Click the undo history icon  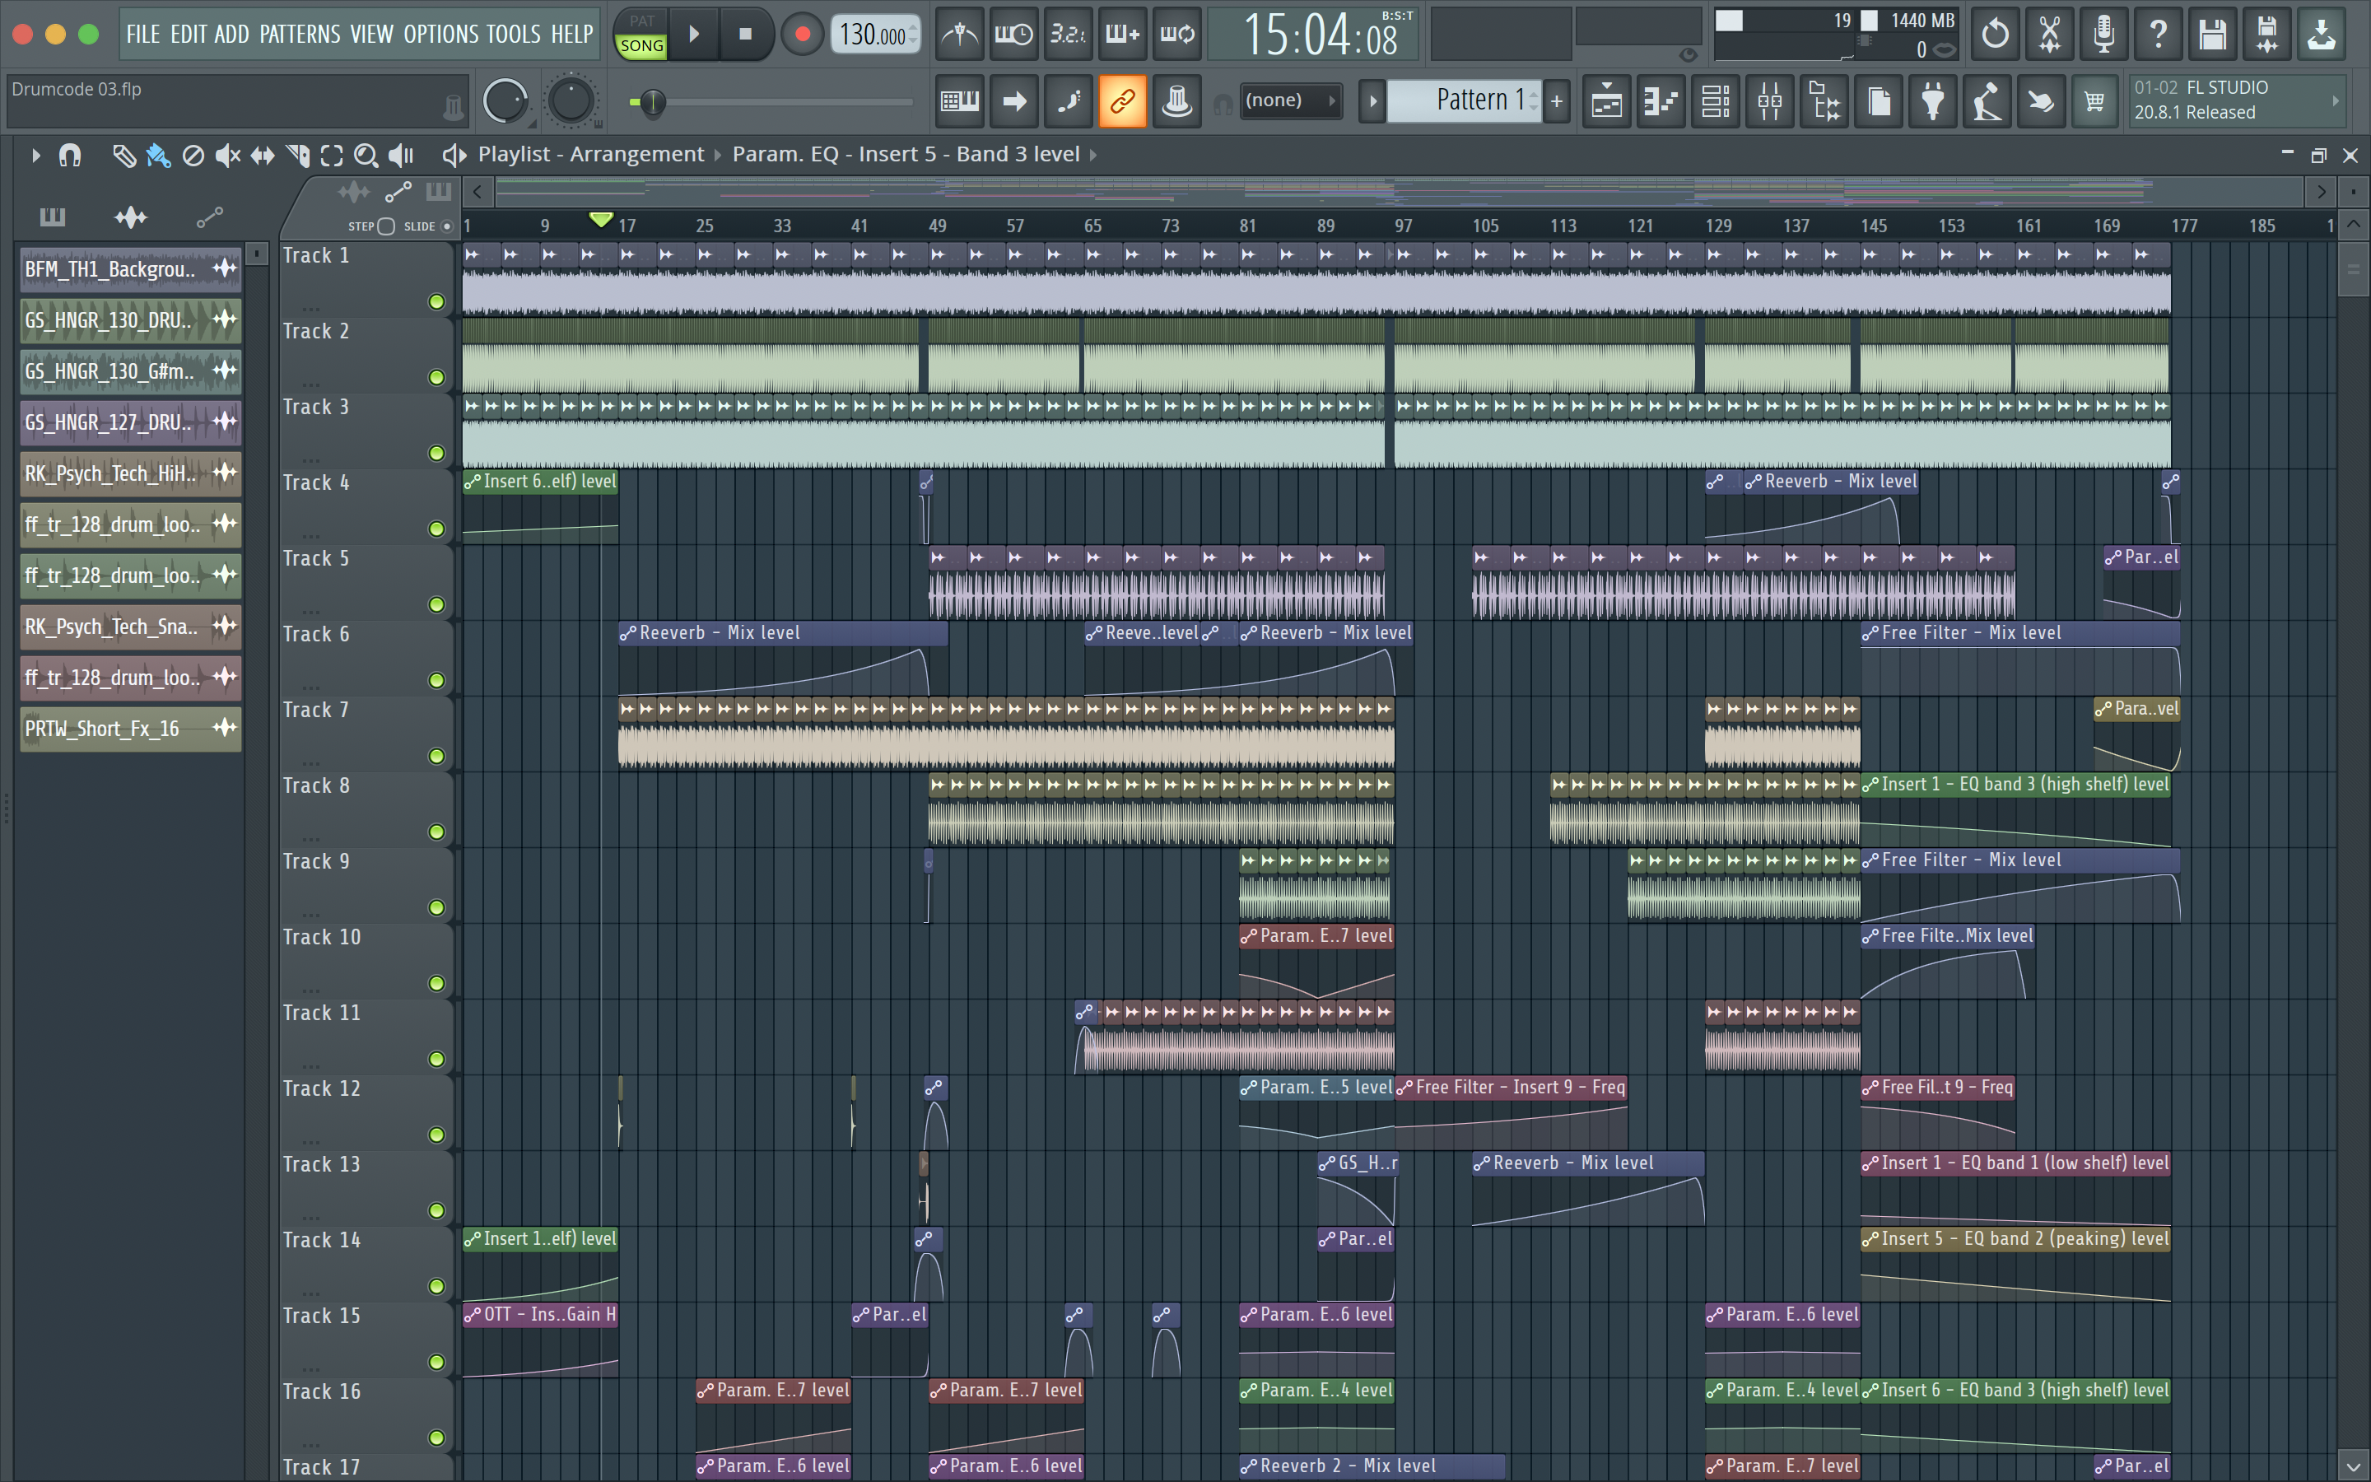[x=1995, y=35]
